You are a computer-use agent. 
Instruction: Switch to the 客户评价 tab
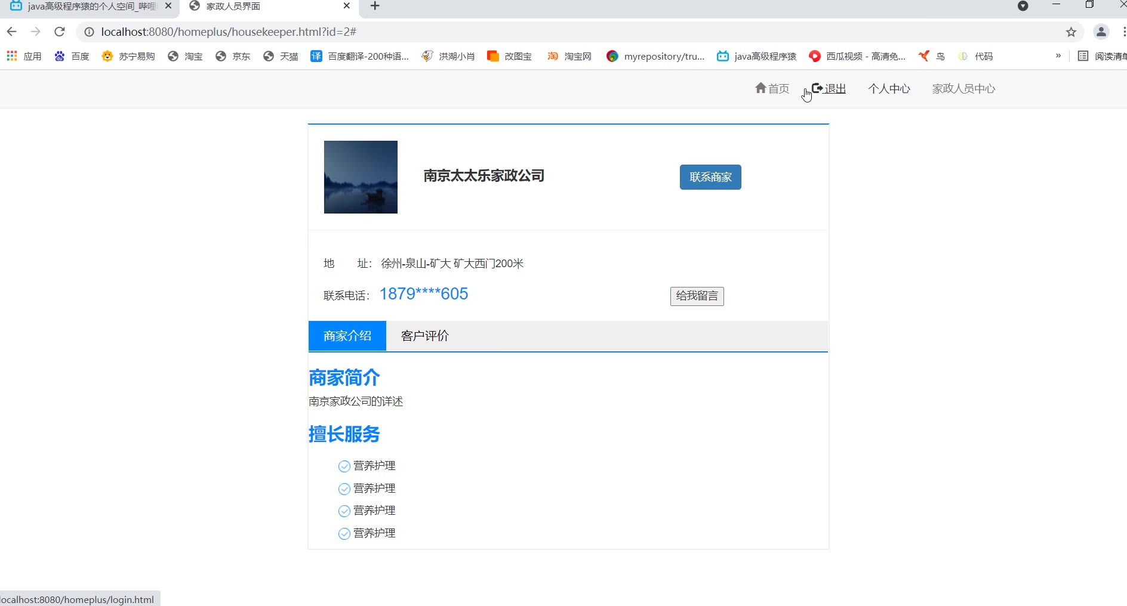pyautogui.click(x=425, y=336)
